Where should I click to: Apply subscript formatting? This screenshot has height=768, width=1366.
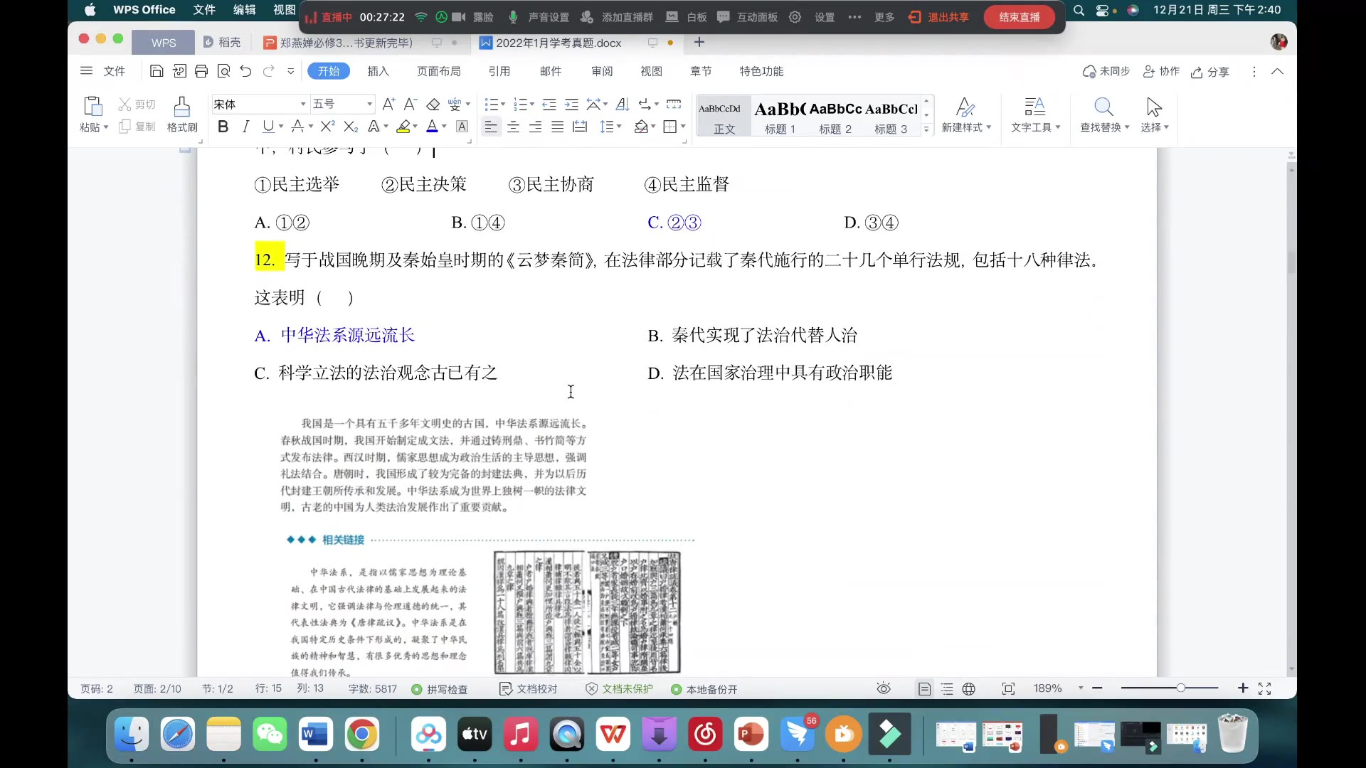tap(350, 127)
